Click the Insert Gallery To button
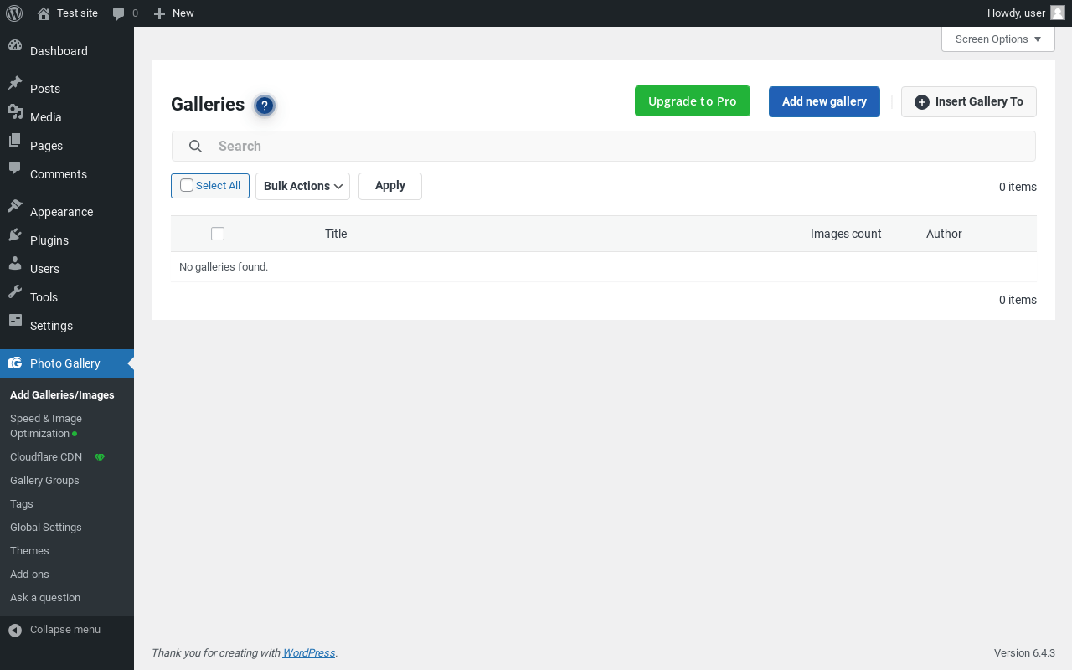Image resolution: width=1072 pixels, height=670 pixels. (x=969, y=101)
